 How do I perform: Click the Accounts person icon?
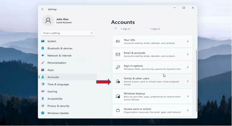click(43, 77)
